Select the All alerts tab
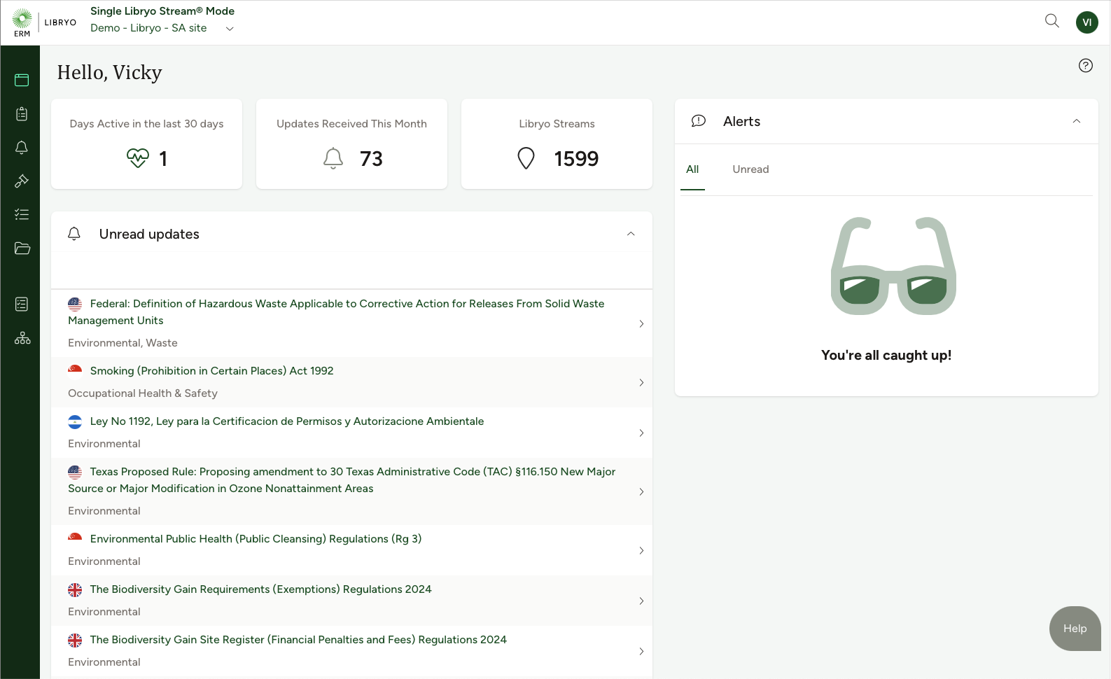 [692, 169]
